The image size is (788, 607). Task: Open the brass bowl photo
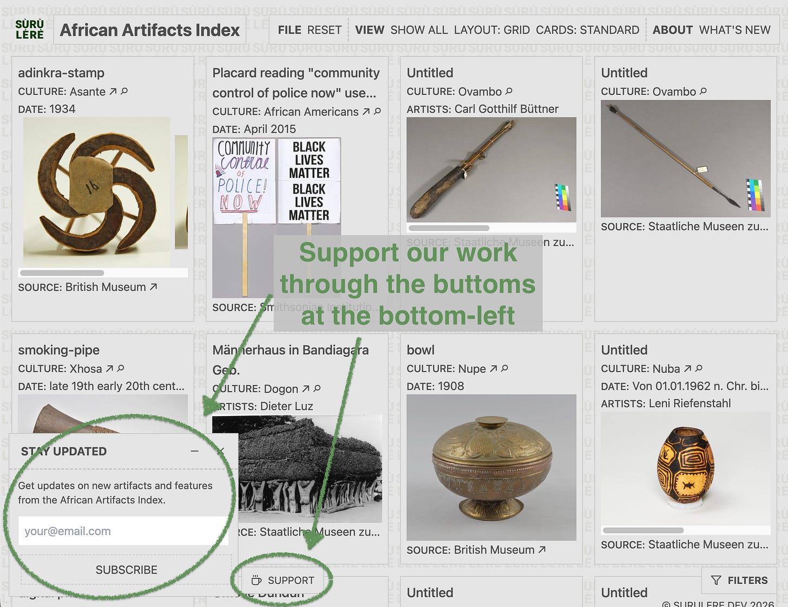point(491,467)
